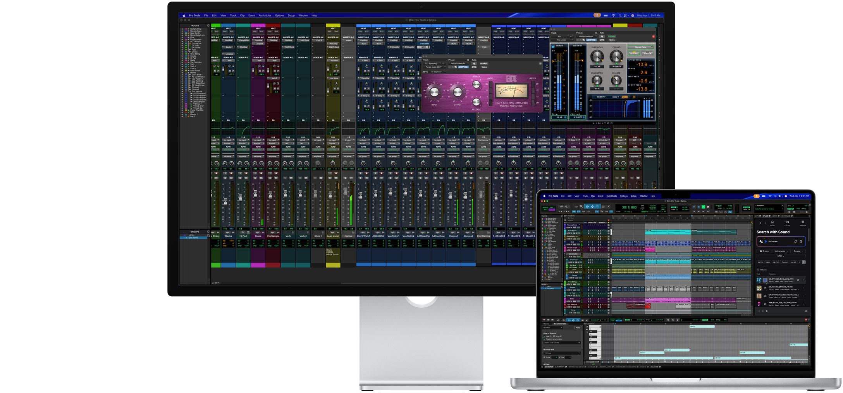This screenshot has width=843, height=393.
Task: Click the Record button in the transport
Action: [x=708, y=207]
